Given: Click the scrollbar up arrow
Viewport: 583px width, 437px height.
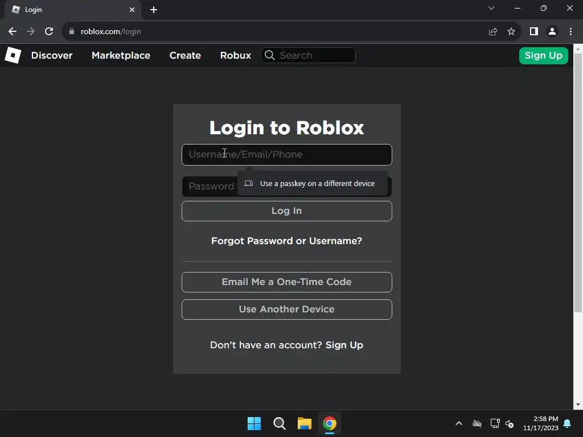Looking at the screenshot, I should coord(578,48).
